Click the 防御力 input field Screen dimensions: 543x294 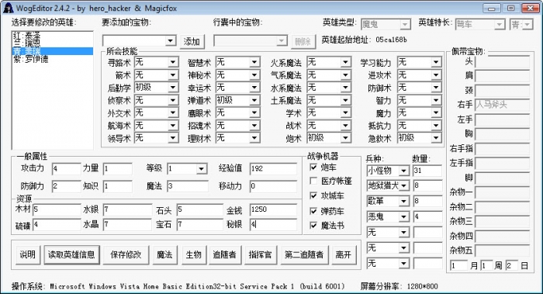click(x=66, y=186)
